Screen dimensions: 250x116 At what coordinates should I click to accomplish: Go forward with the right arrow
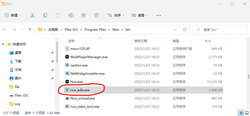(x=14, y=30)
